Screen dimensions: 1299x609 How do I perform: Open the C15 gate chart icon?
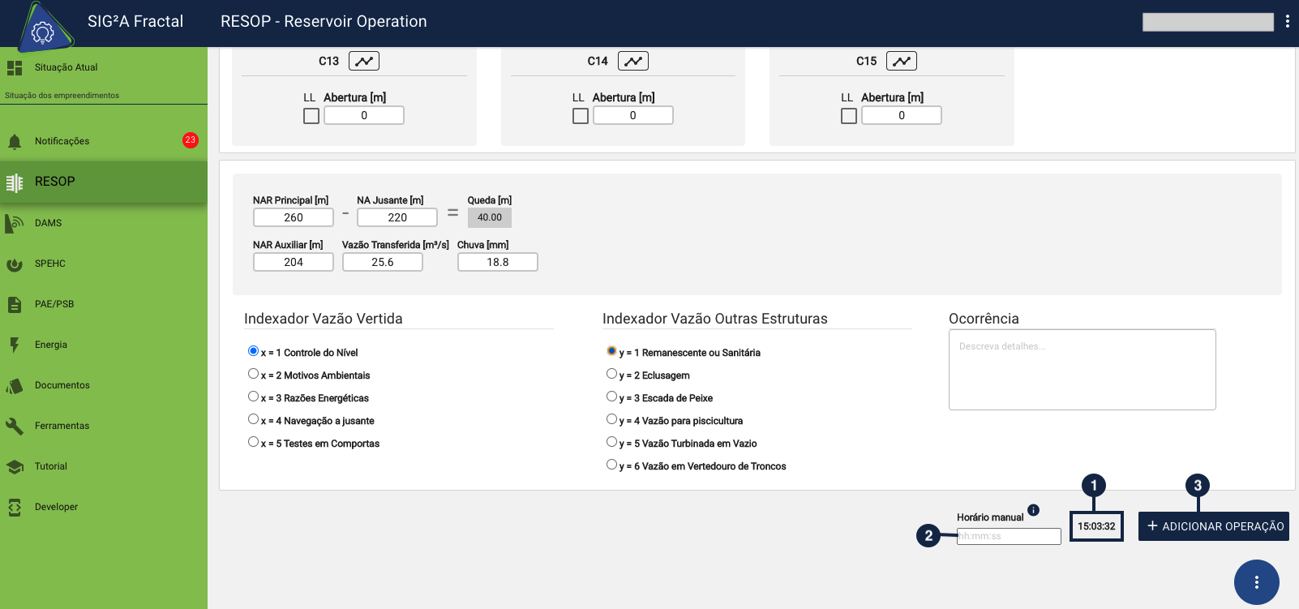click(902, 61)
